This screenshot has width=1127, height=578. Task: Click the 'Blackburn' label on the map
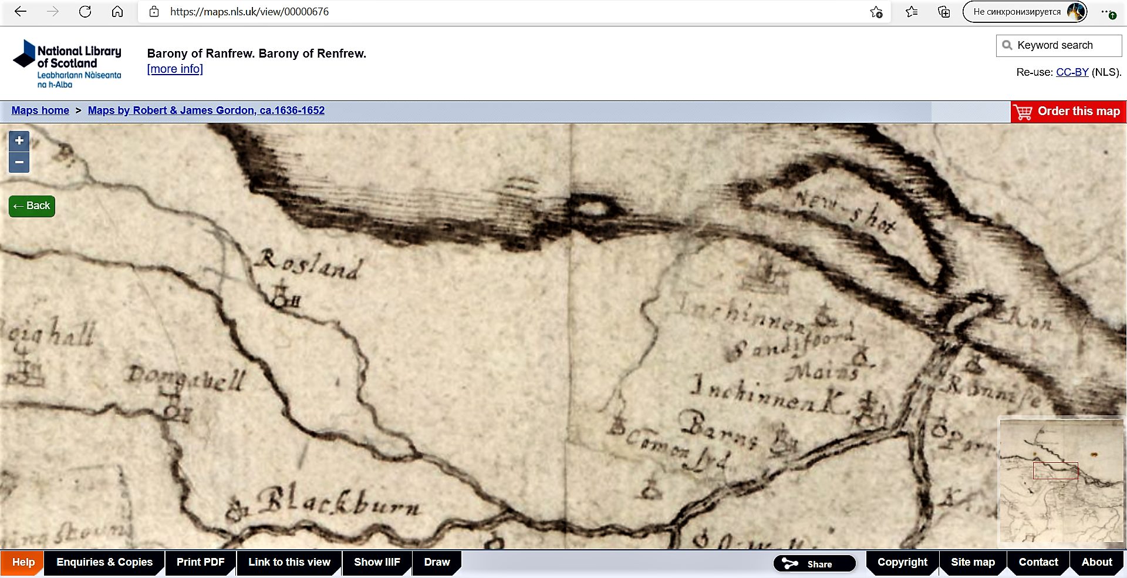[339, 502]
